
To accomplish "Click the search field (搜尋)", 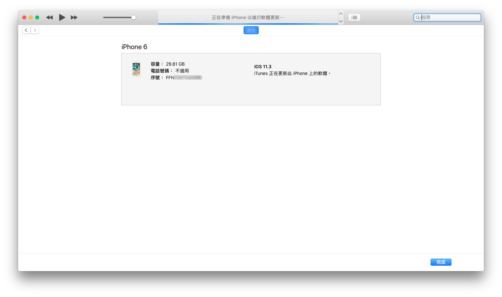I will (x=447, y=17).
